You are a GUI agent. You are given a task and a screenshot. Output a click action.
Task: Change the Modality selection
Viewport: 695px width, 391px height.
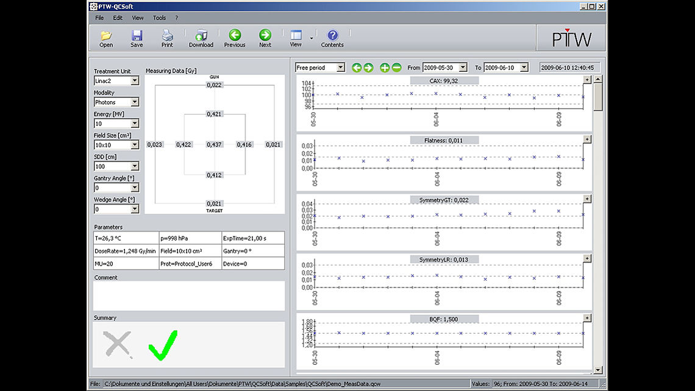coord(136,102)
